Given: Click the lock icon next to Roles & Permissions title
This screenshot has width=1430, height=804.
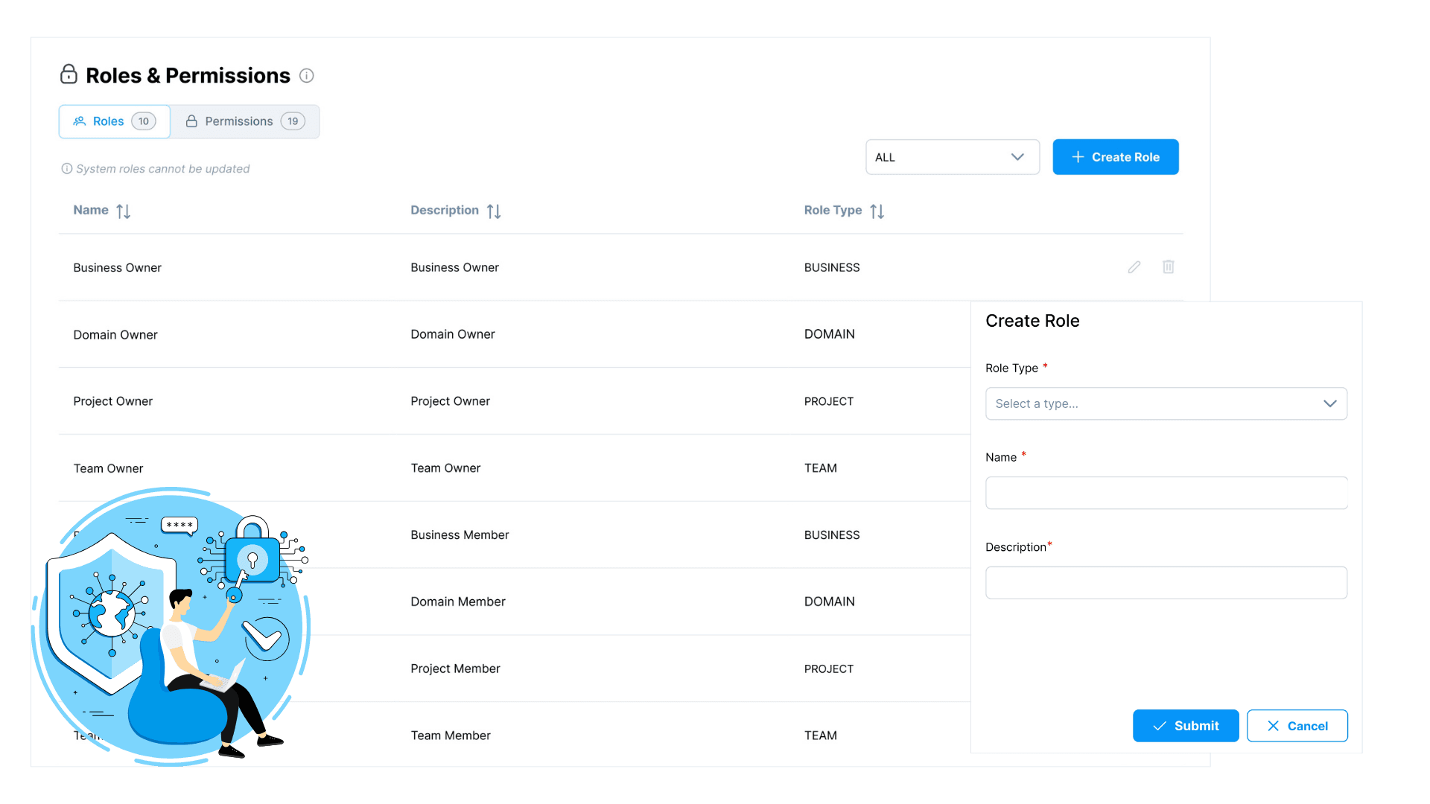Looking at the screenshot, I should 68,74.
